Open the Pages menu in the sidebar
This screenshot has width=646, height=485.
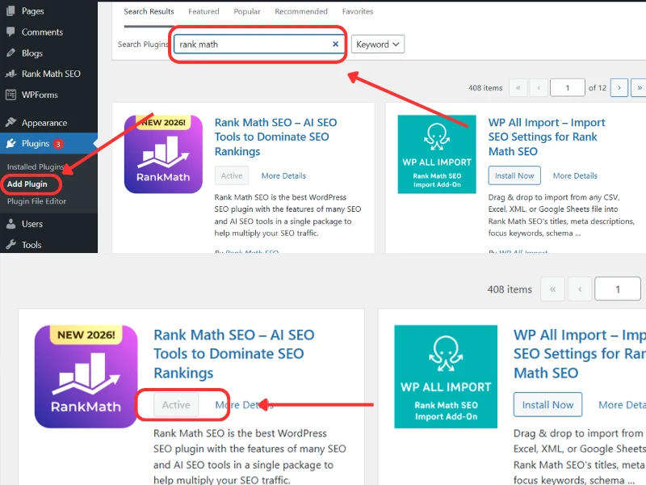click(32, 11)
